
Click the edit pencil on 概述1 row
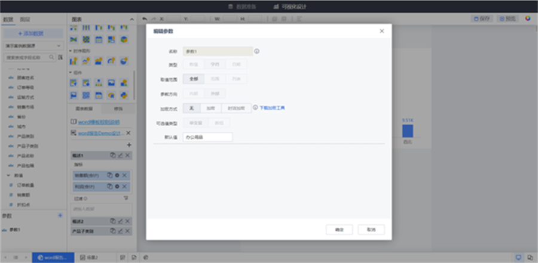tap(120, 155)
